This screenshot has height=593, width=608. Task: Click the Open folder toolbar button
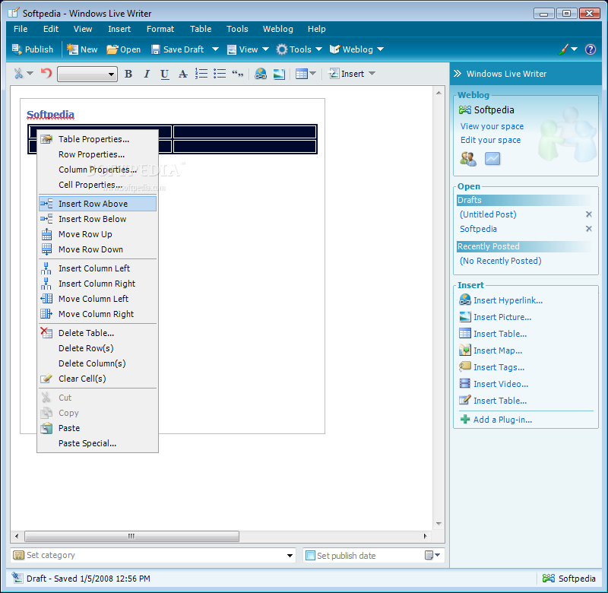click(124, 49)
